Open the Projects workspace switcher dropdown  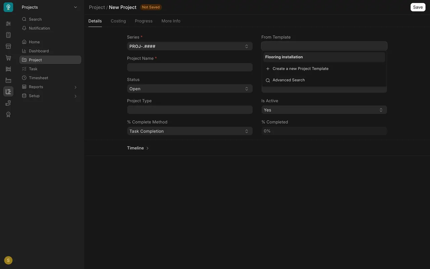click(x=50, y=7)
